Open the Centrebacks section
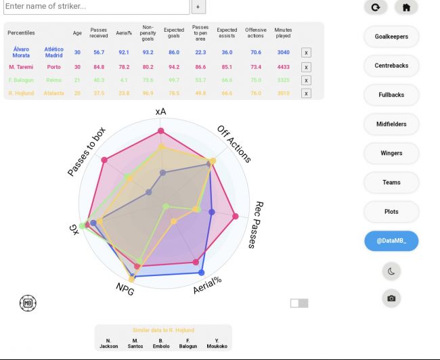The width and height of the screenshot is (440, 360). (x=391, y=66)
